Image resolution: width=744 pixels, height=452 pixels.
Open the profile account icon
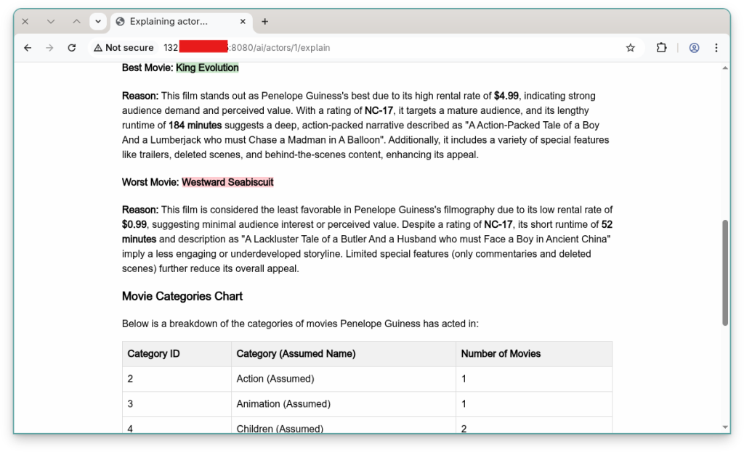click(694, 48)
